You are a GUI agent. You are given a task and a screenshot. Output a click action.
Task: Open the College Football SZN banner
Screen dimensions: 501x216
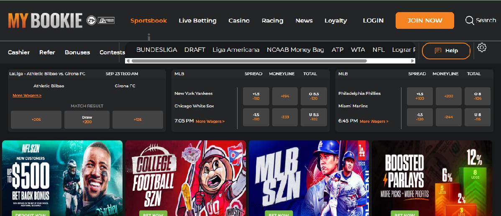point(186,178)
